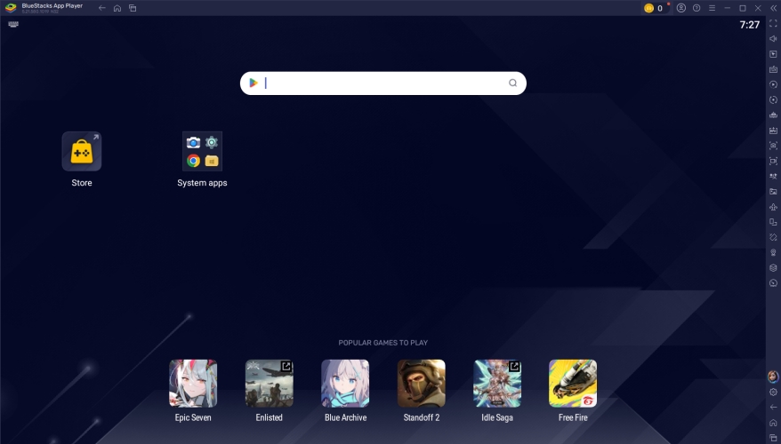Open the account profile icon

coord(680,8)
